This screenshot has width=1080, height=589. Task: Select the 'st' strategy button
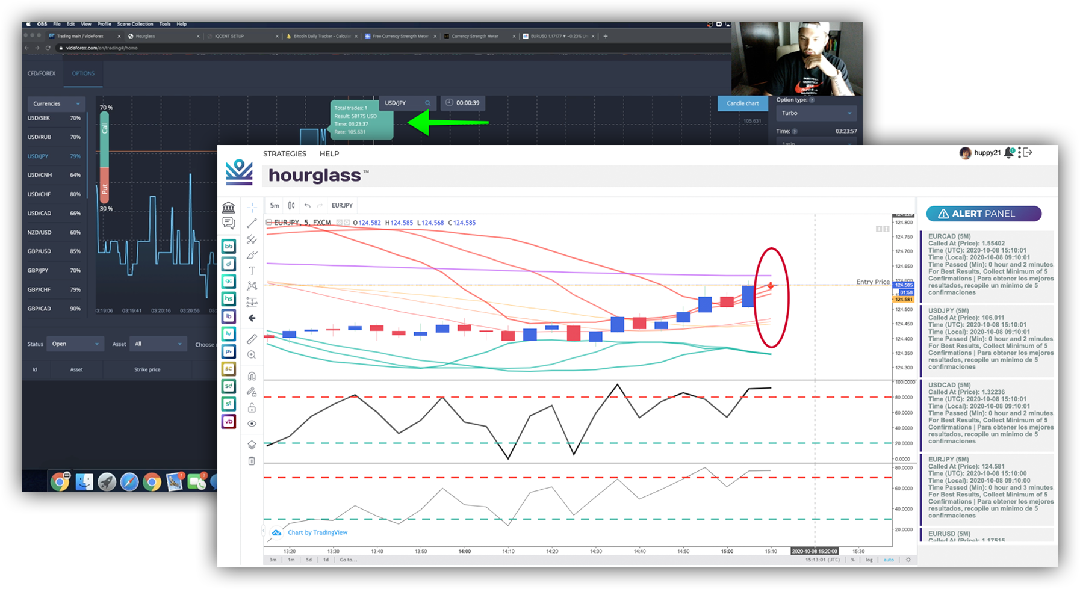[229, 404]
